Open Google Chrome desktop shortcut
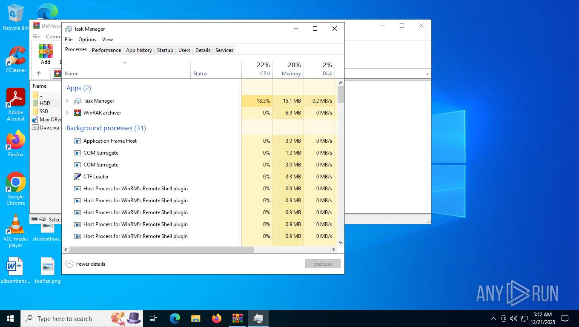This screenshot has width=579, height=327. click(x=16, y=189)
